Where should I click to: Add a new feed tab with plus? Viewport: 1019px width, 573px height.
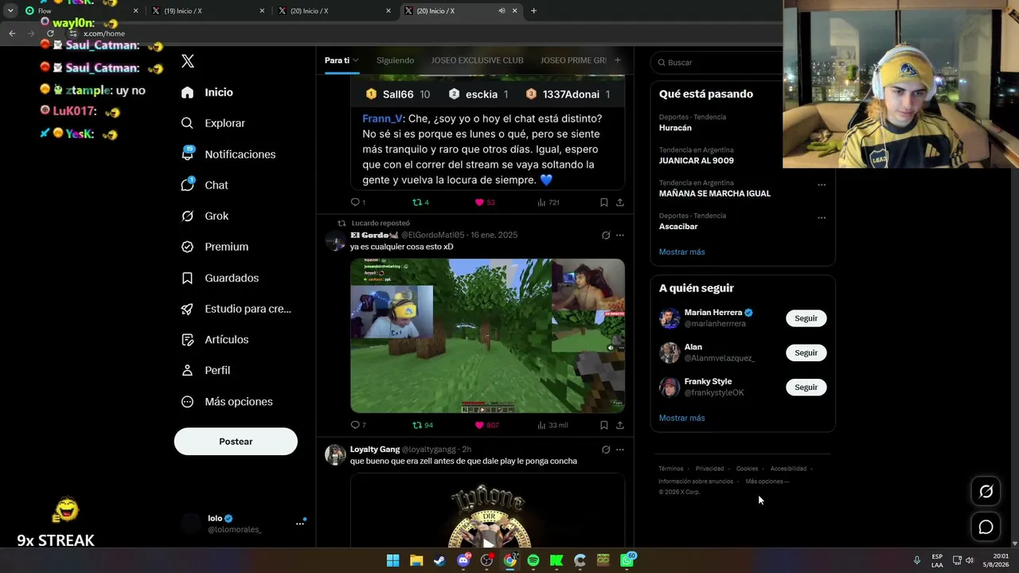pos(618,60)
